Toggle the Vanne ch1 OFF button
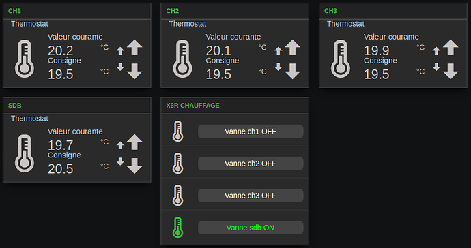The width and height of the screenshot is (471, 248). click(x=251, y=131)
